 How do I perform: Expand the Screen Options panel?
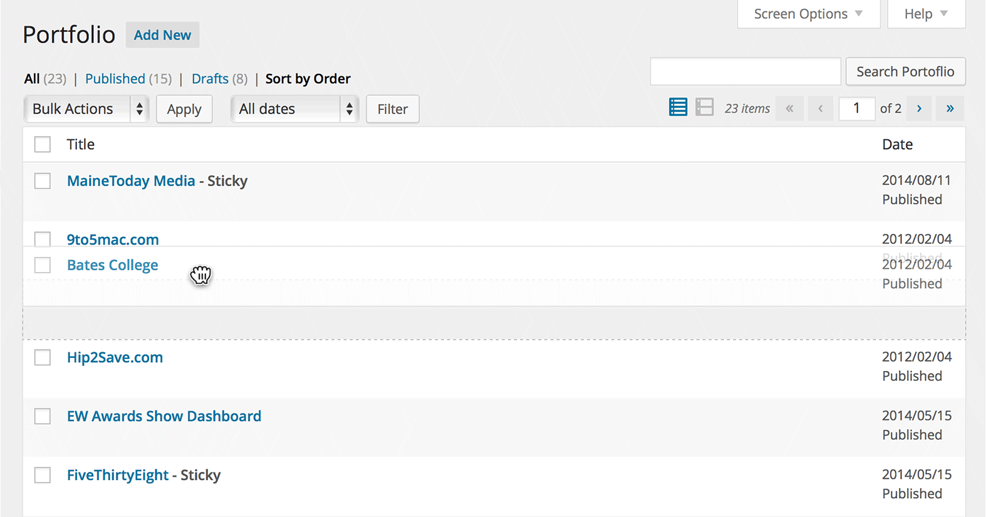coord(808,14)
